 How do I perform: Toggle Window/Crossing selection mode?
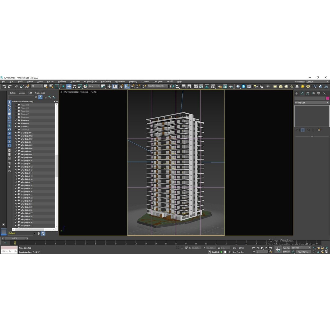click(63, 86)
